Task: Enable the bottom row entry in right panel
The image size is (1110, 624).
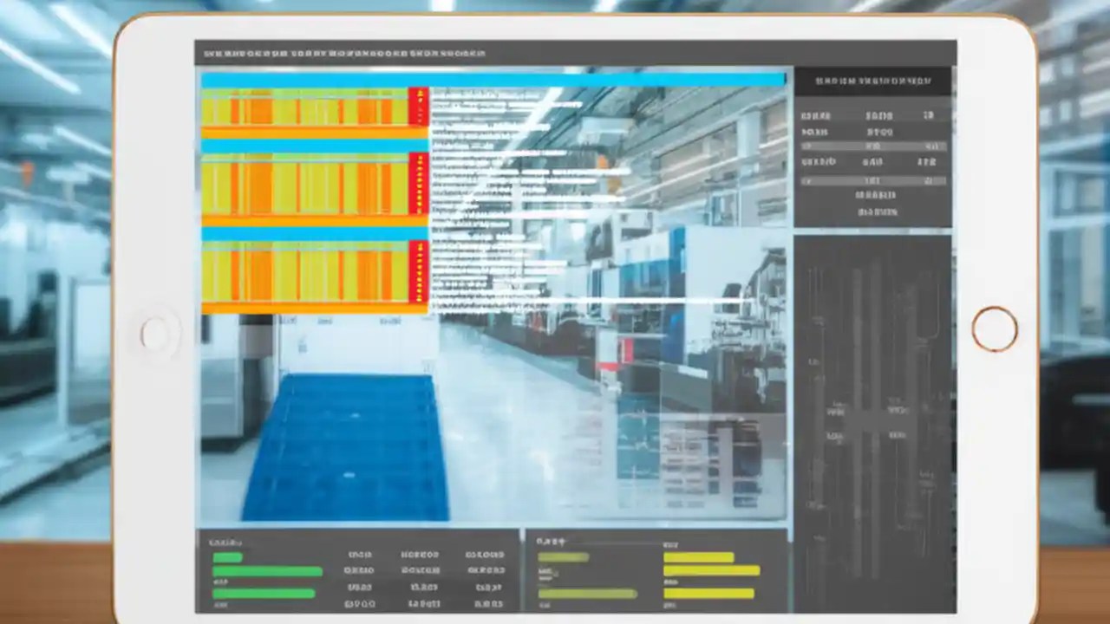Action: (867, 182)
